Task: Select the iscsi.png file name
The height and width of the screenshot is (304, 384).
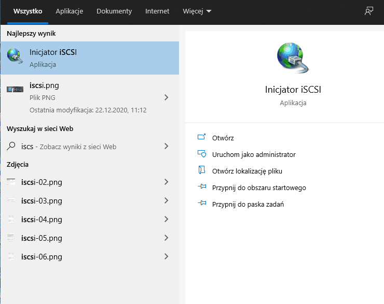Action: [x=44, y=85]
